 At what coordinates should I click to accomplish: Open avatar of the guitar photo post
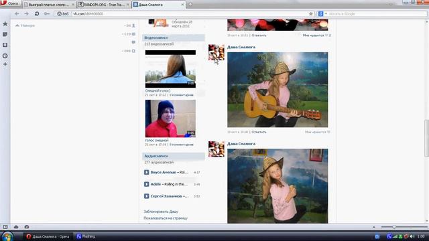point(216,52)
